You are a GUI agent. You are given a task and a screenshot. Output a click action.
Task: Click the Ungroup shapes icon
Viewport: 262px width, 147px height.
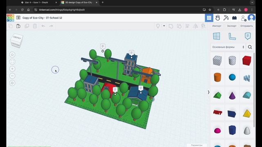179,26
